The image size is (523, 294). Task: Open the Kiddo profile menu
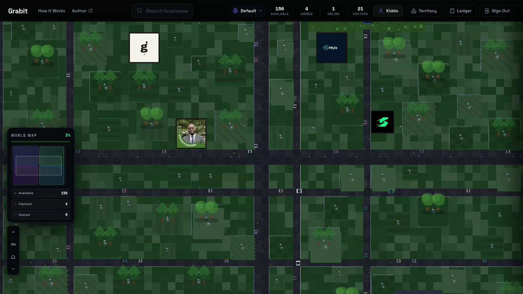point(388,11)
